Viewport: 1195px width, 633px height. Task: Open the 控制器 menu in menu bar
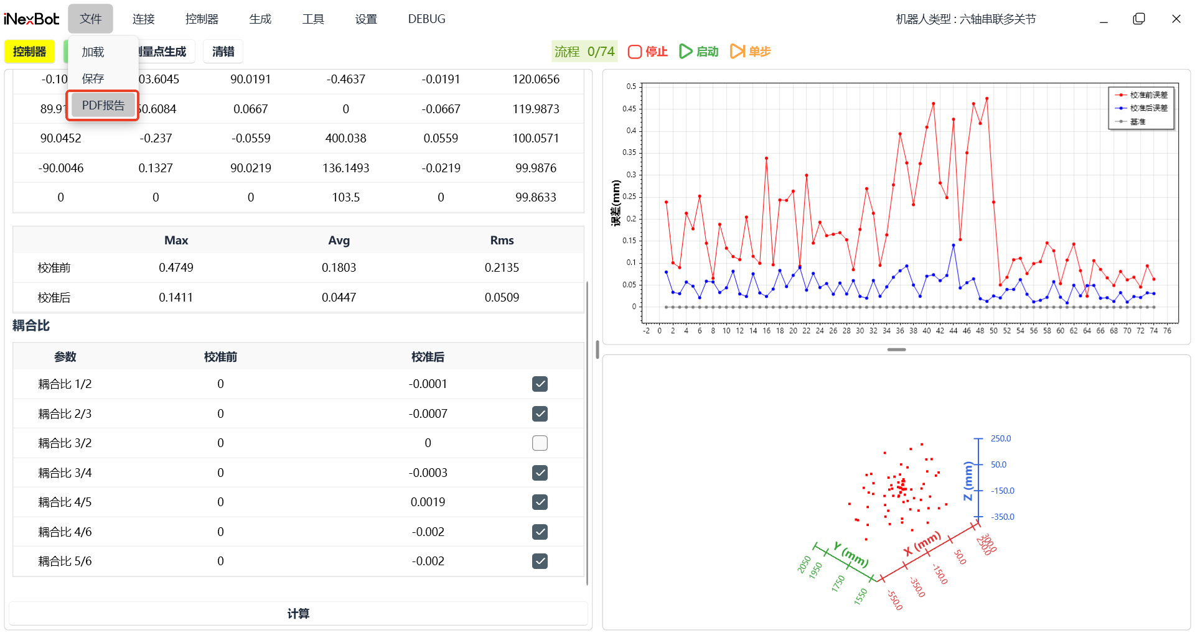click(202, 19)
